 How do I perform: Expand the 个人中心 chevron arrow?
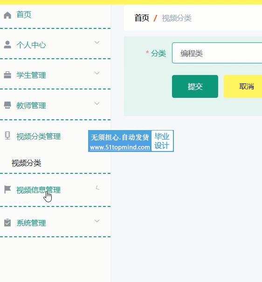[x=97, y=42]
